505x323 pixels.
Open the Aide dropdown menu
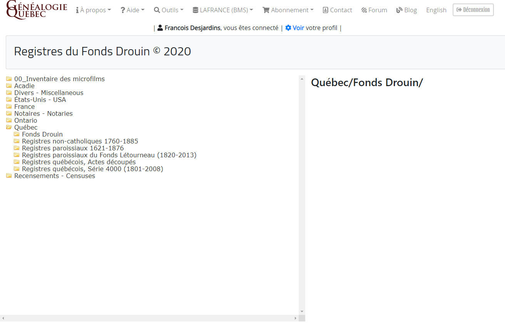pyautogui.click(x=132, y=10)
